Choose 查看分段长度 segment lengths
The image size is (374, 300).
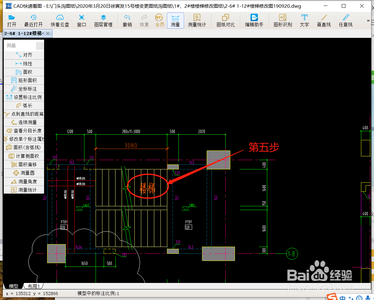(x=24, y=131)
